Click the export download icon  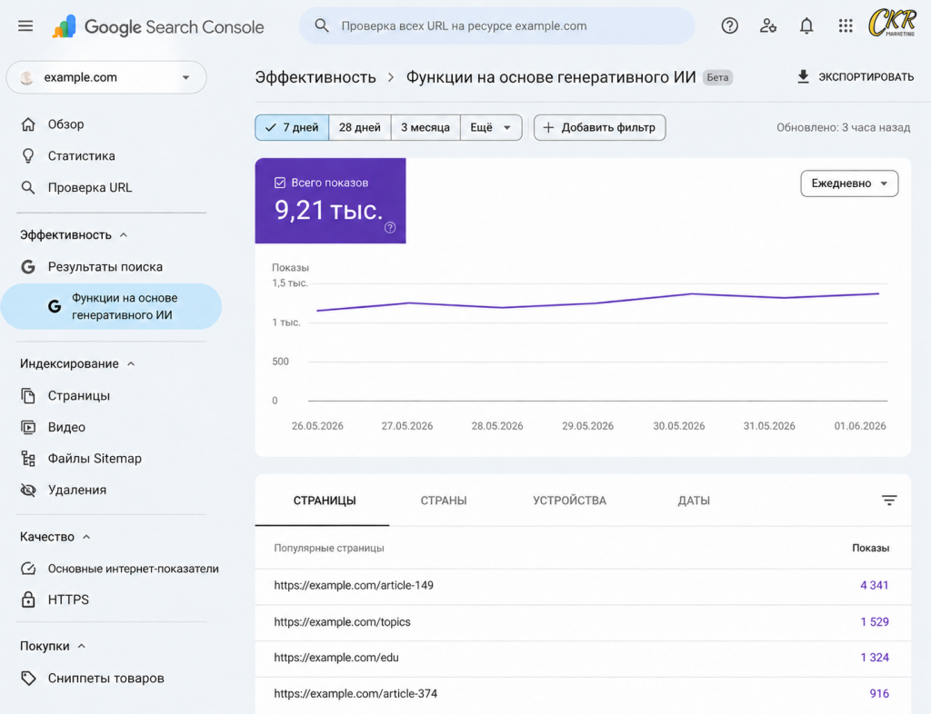click(803, 76)
